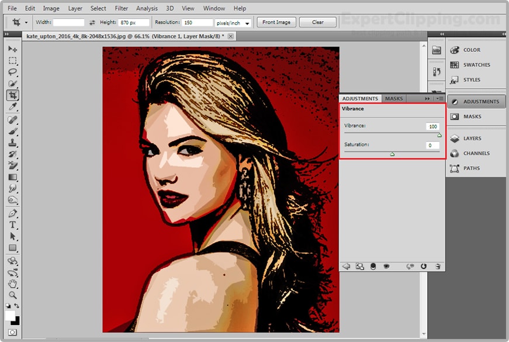
Task: Click the Saturation slider handle
Action: (x=392, y=154)
